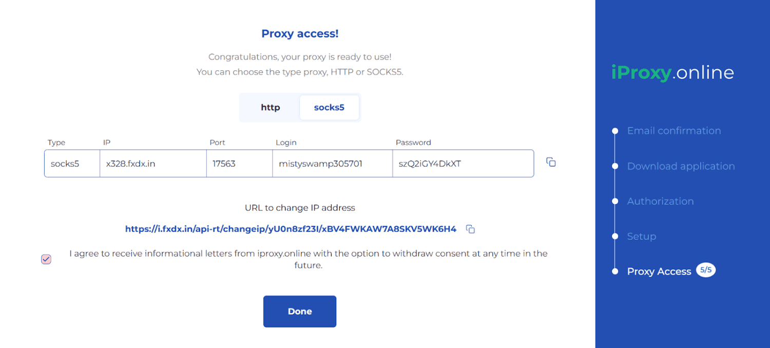Click the Port field 17563
This screenshot has height=348, width=770.
[239, 164]
